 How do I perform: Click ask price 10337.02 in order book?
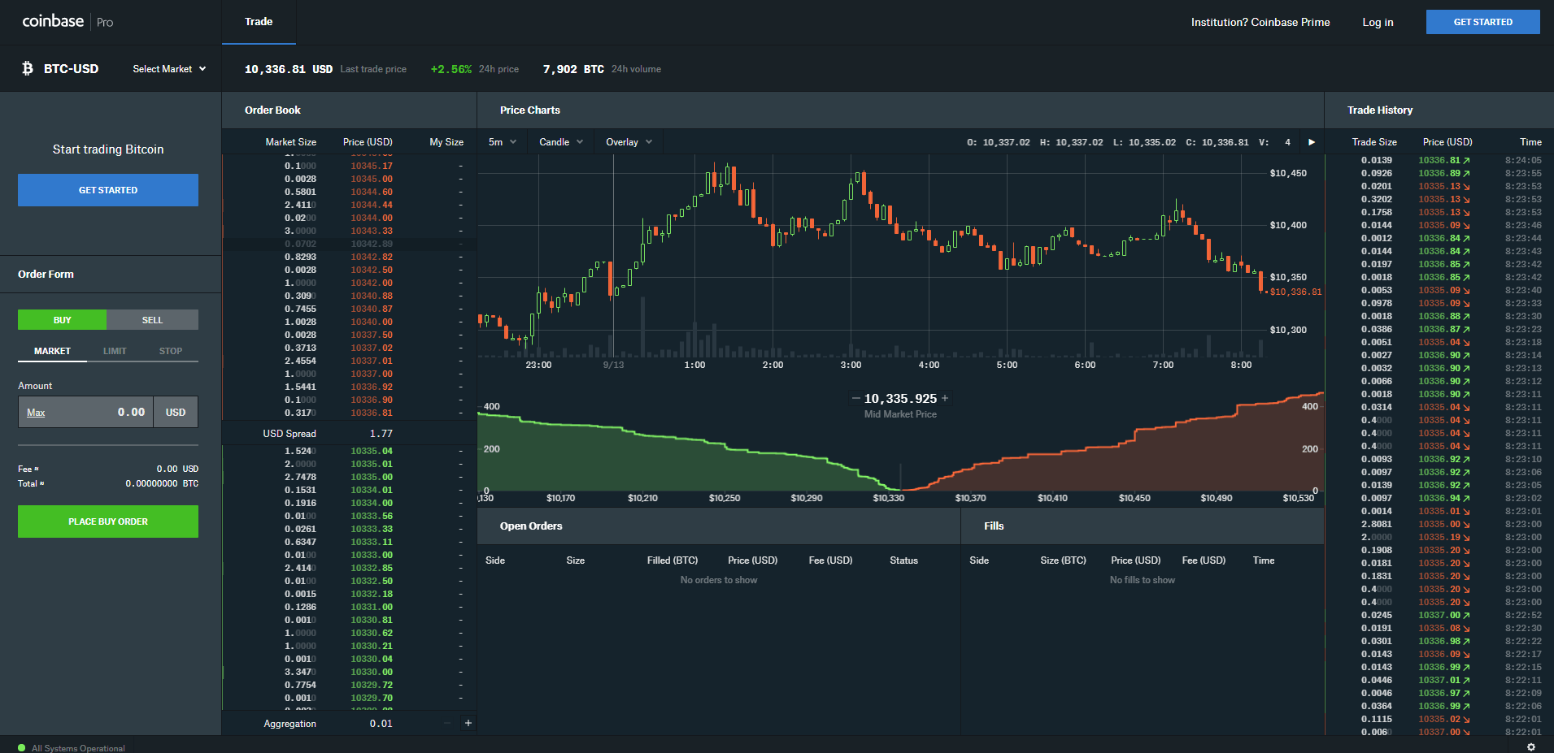[x=372, y=348]
